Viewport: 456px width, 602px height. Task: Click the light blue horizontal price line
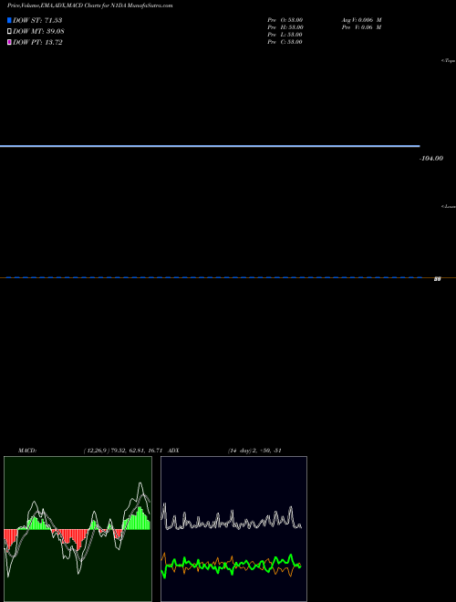click(210, 146)
